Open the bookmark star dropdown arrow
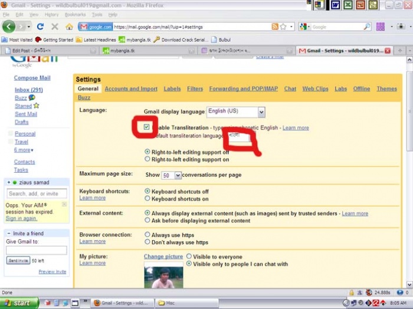This screenshot has height=309, width=413. click(x=291, y=27)
